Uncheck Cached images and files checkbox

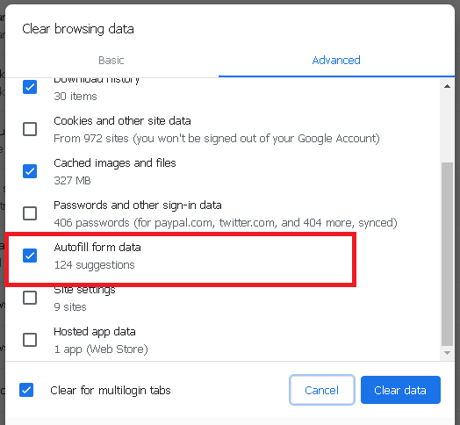30,171
